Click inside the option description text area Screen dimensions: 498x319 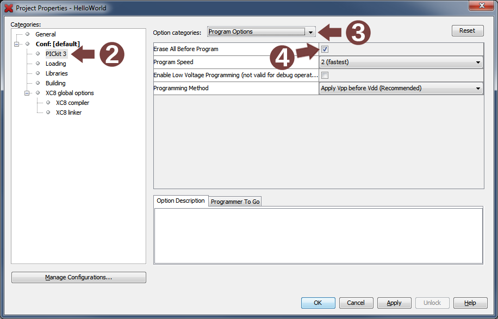[x=318, y=235]
